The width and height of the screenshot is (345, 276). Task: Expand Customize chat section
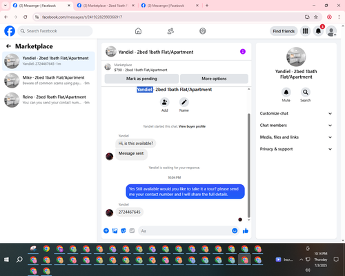[296, 113]
